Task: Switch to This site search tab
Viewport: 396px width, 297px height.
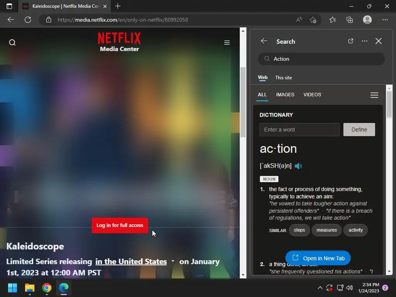Action: click(x=283, y=77)
